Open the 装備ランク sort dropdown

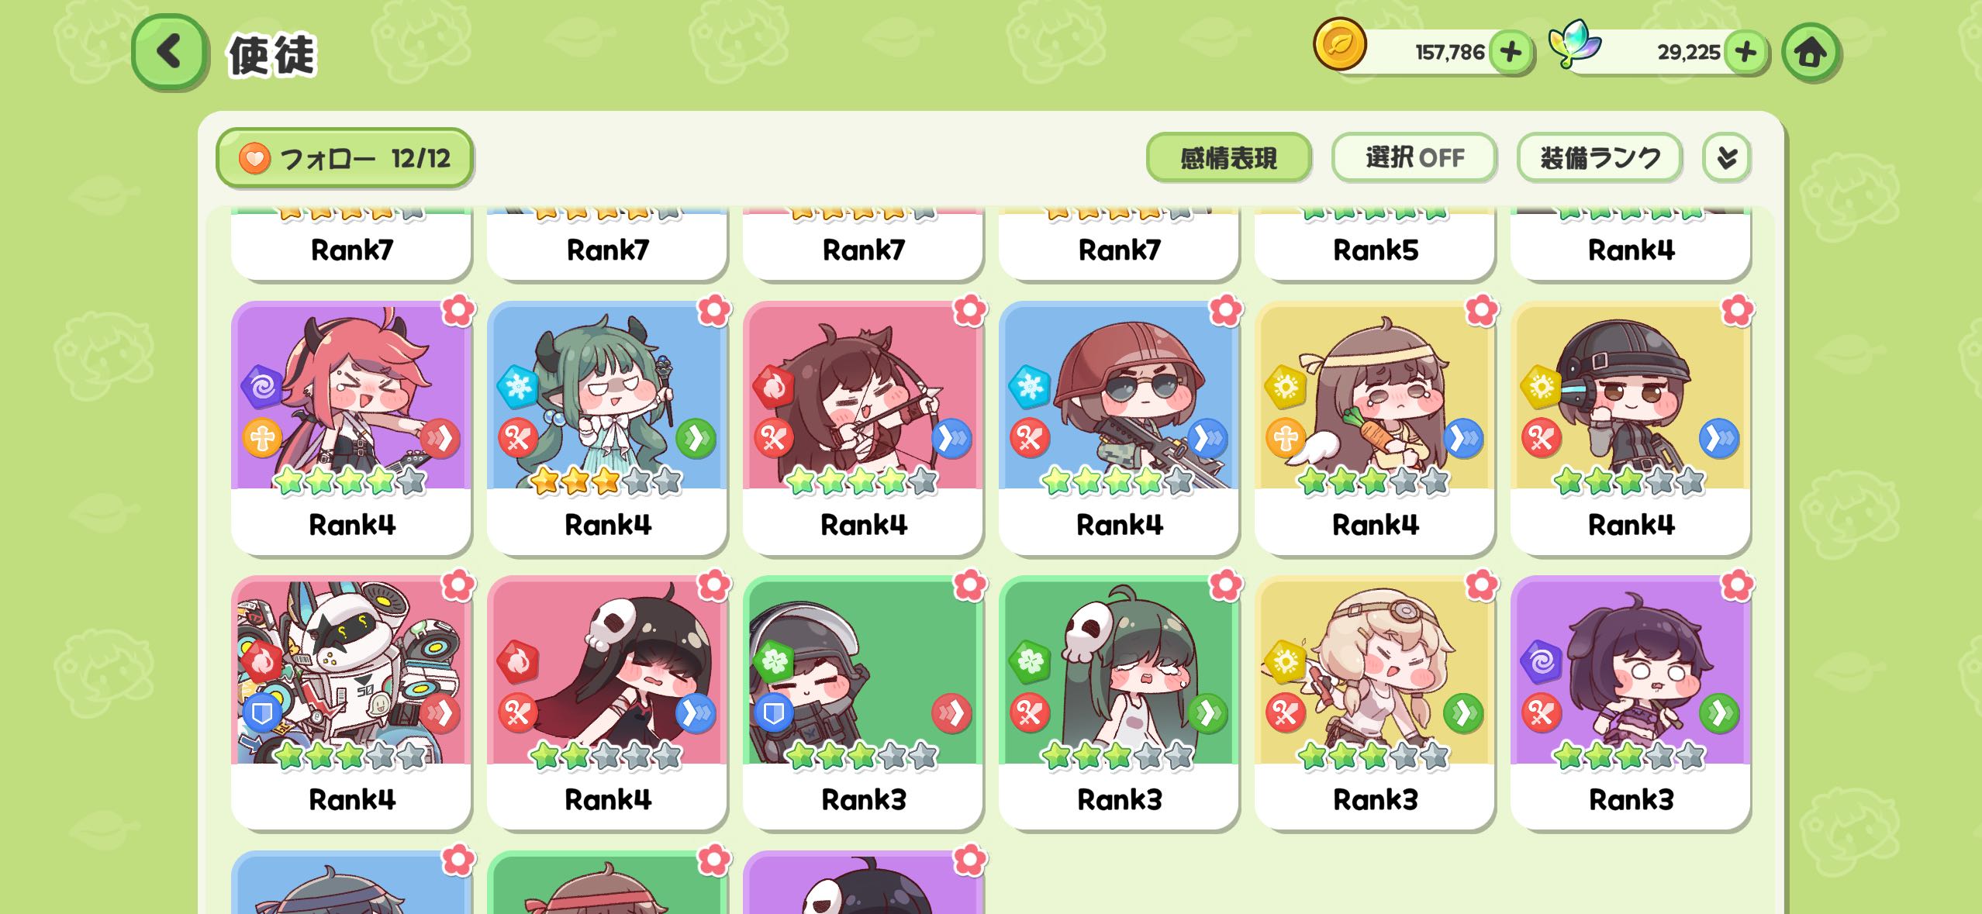[x=1600, y=158]
